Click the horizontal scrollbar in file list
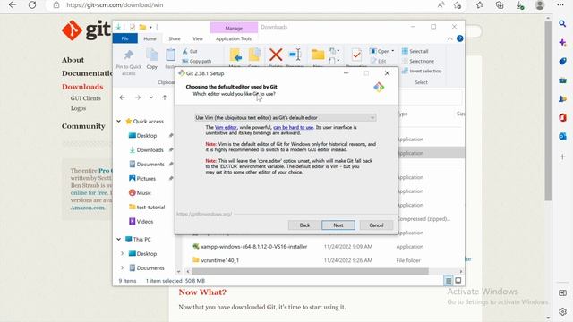Screen dimensions: 573x322 pyautogui.click(x=310, y=271)
